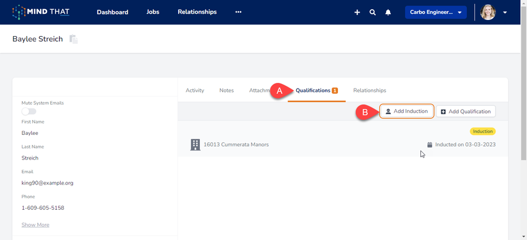Go to Dashboard in navigation bar
The width and height of the screenshot is (527, 240).
pyautogui.click(x=112, y=12)
